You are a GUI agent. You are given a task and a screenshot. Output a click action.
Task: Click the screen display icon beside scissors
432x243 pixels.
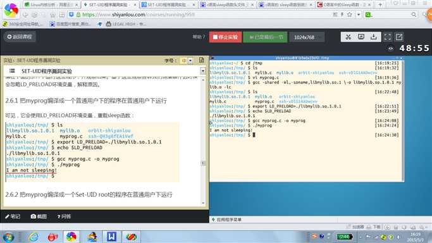point(361,37)
